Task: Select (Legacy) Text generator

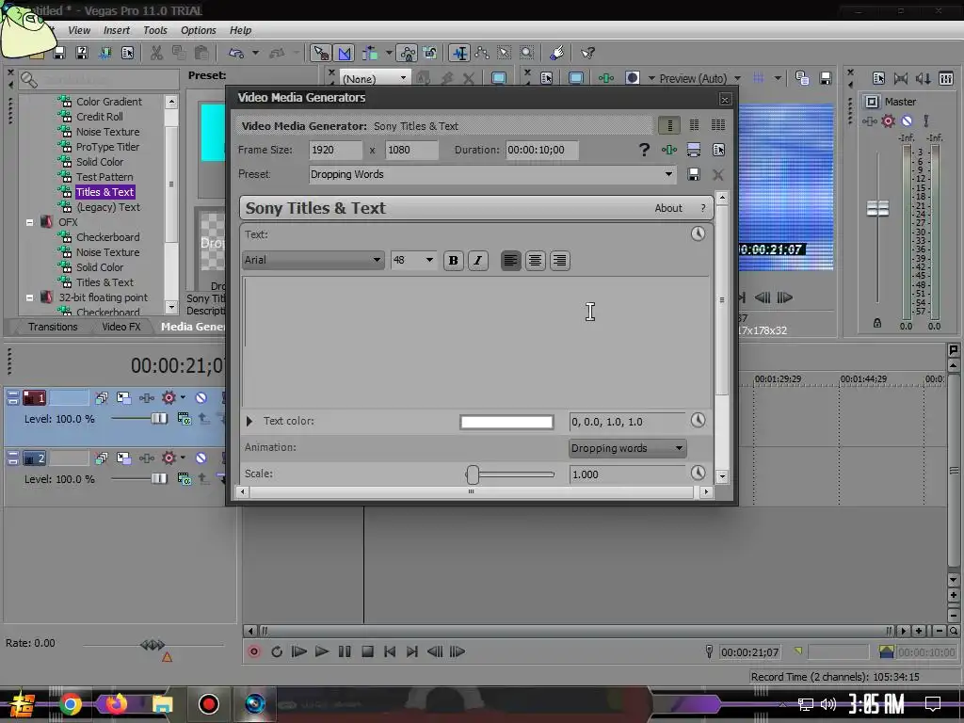Action: click(x=107, y=207)
